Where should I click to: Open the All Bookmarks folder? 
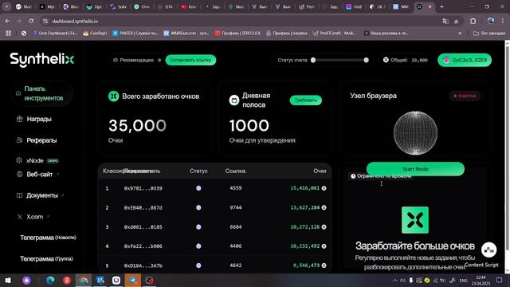[488, 33]
